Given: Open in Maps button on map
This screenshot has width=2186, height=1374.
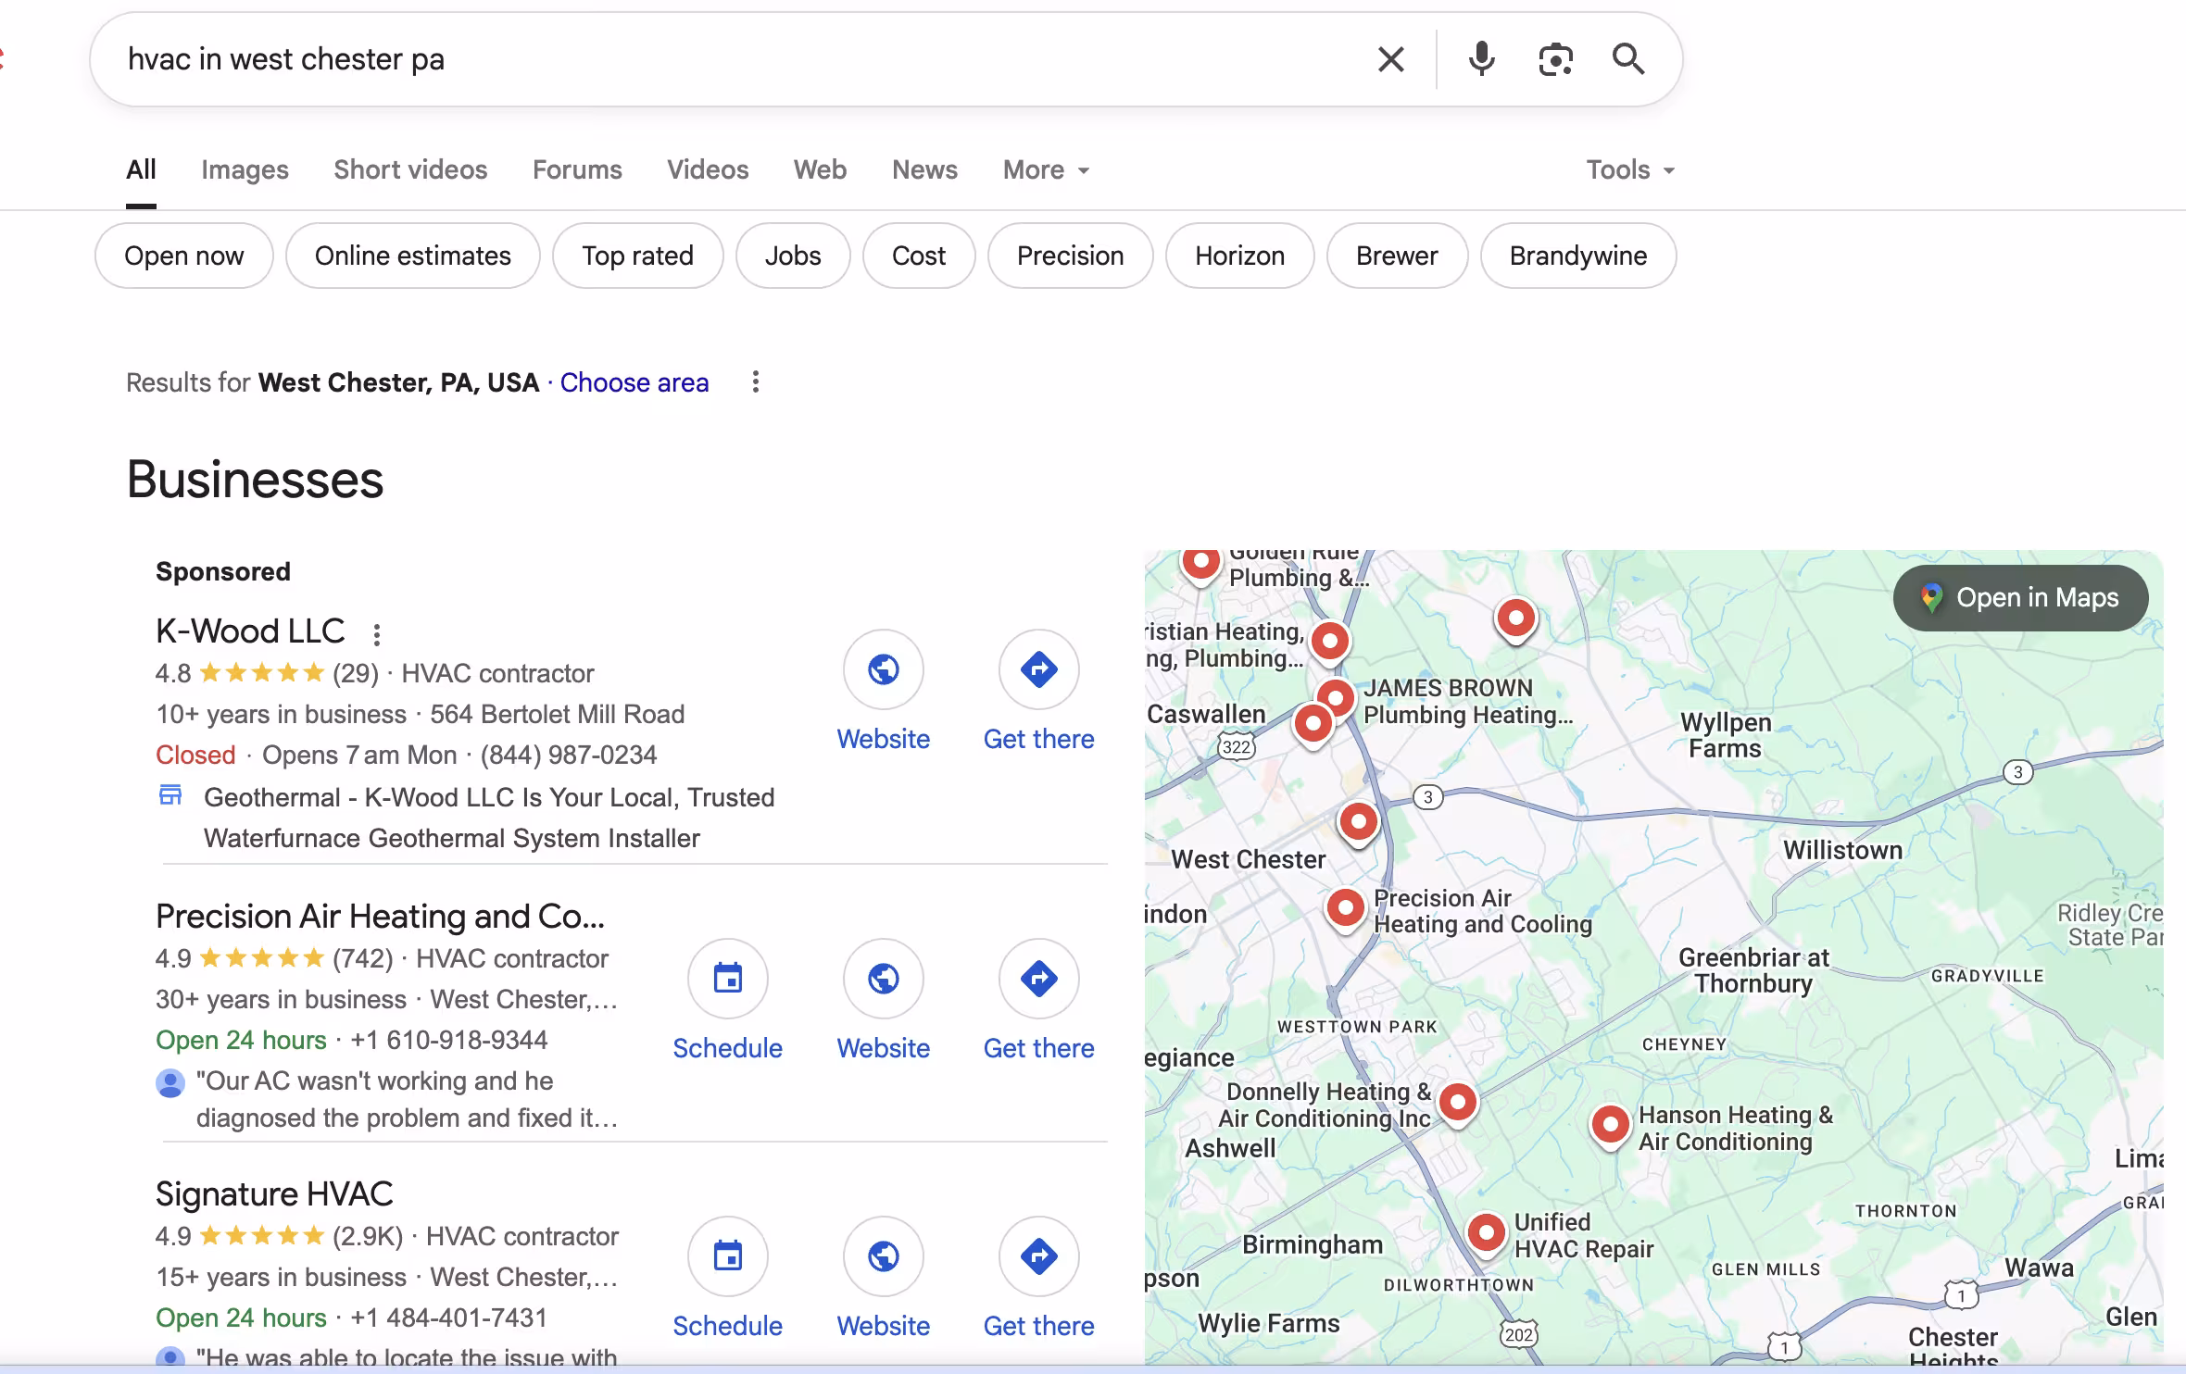Looking at the screenshot, I should tap(2020, 598).
